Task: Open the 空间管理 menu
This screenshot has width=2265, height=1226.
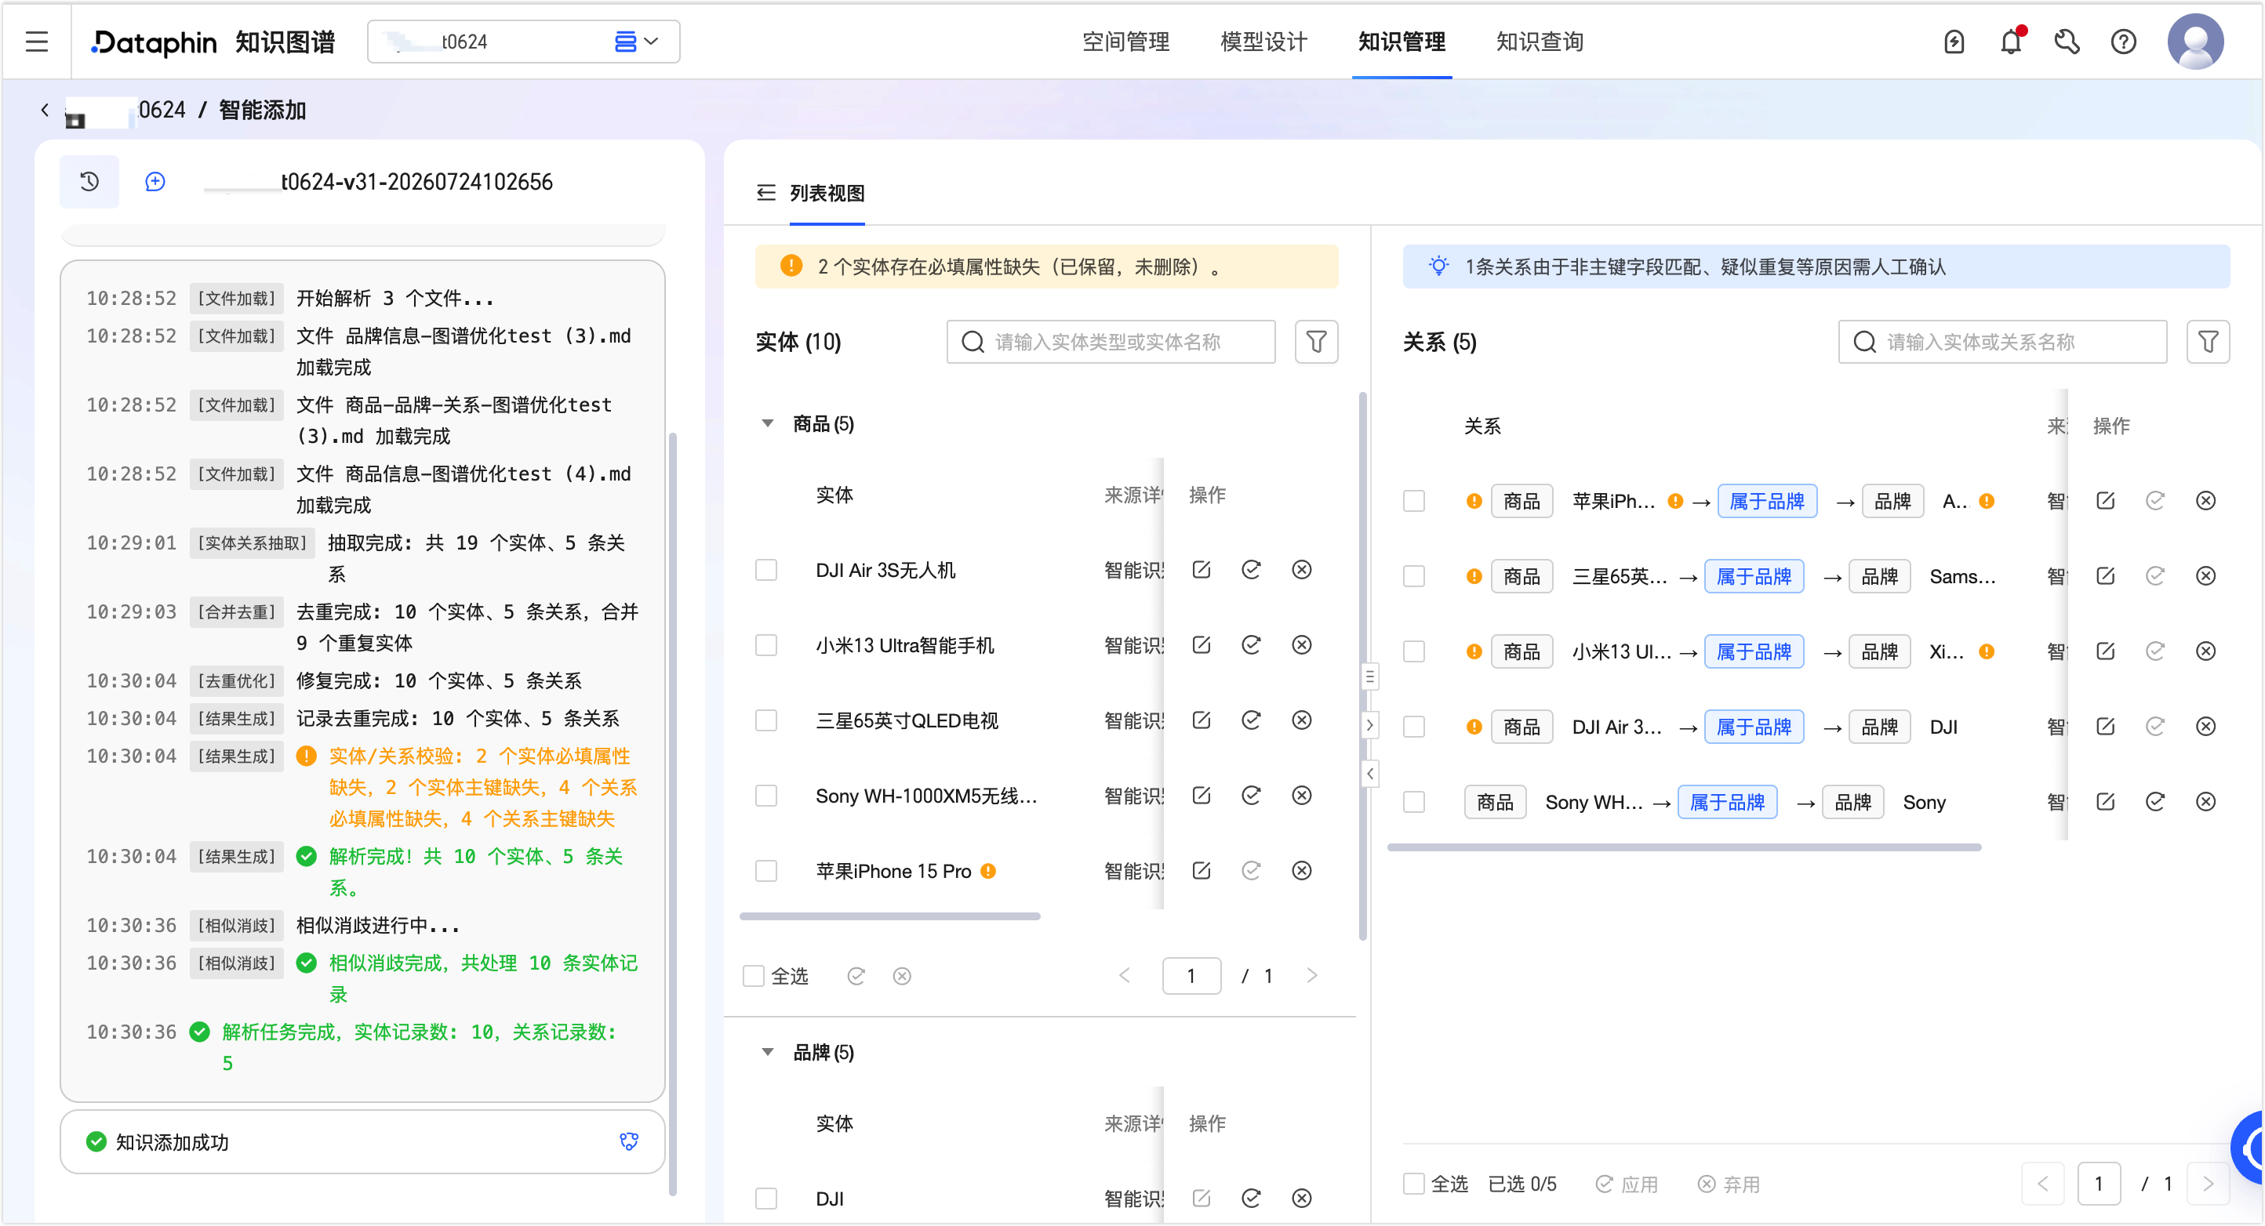Action: [1125, 42]
